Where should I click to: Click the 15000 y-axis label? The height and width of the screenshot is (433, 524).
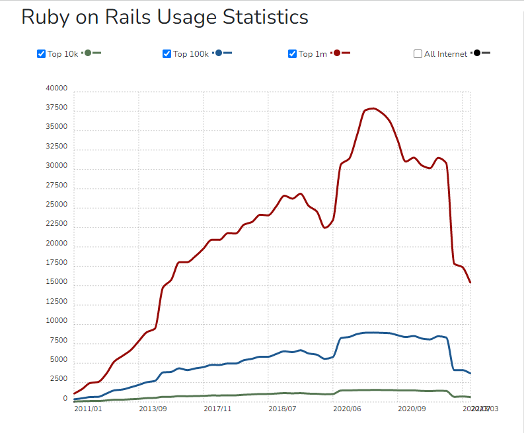click(x=56, y=282)
